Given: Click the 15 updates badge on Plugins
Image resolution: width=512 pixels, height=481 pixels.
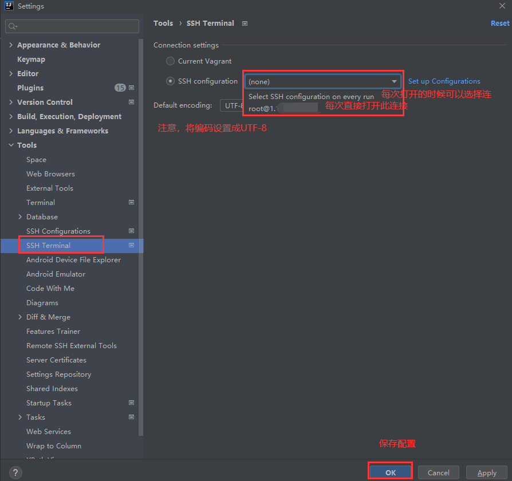Looking at the screenshot, I should pyautogui.click(x=120, y=88).
